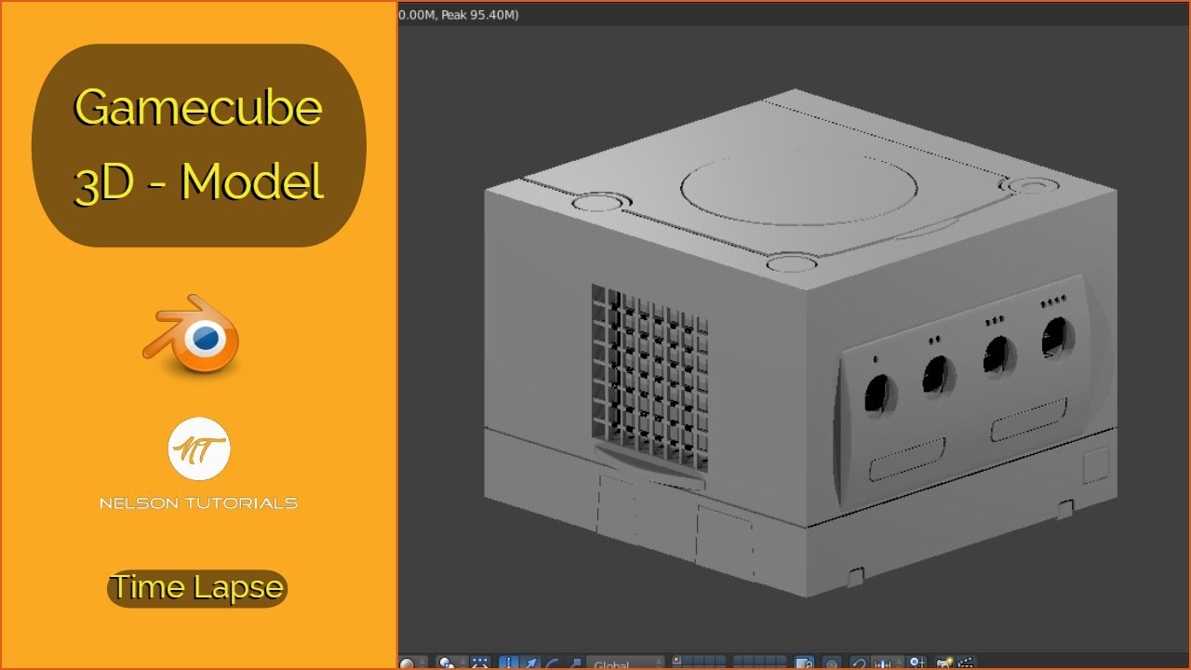1191x670 pixels.
Task: Open the Global transform orientation dropdown
Action: click(x=624, y=663)
